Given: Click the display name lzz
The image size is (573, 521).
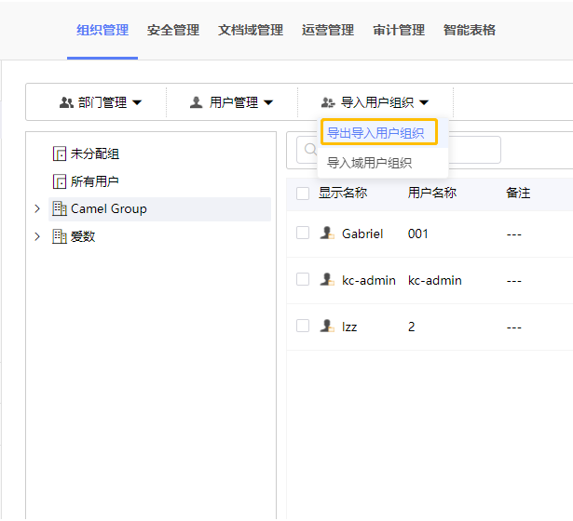Looking at the screenshot, I should pos(349,327).
